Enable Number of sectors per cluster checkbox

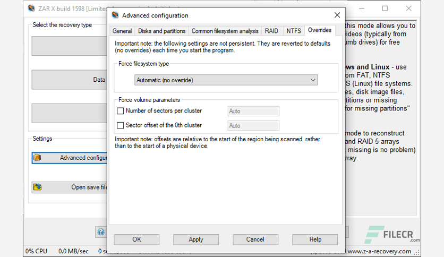[x=121, y=110]
